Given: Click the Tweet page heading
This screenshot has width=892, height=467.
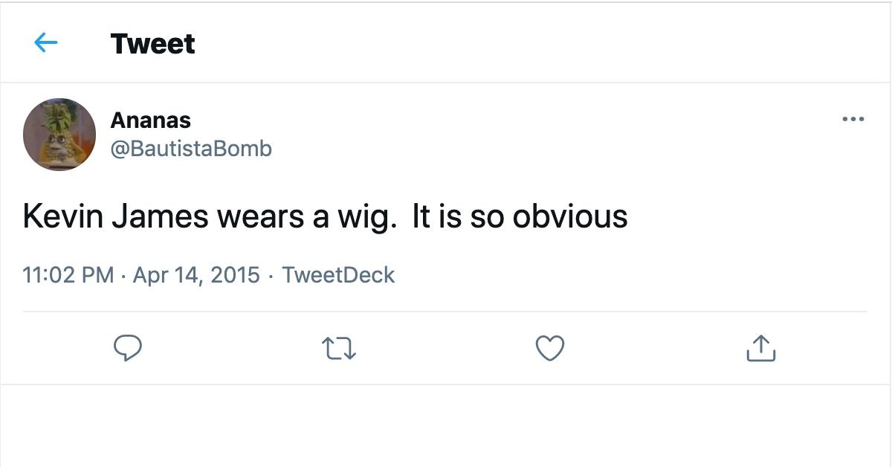Looking at the screenshot, I should pos(152,43).
